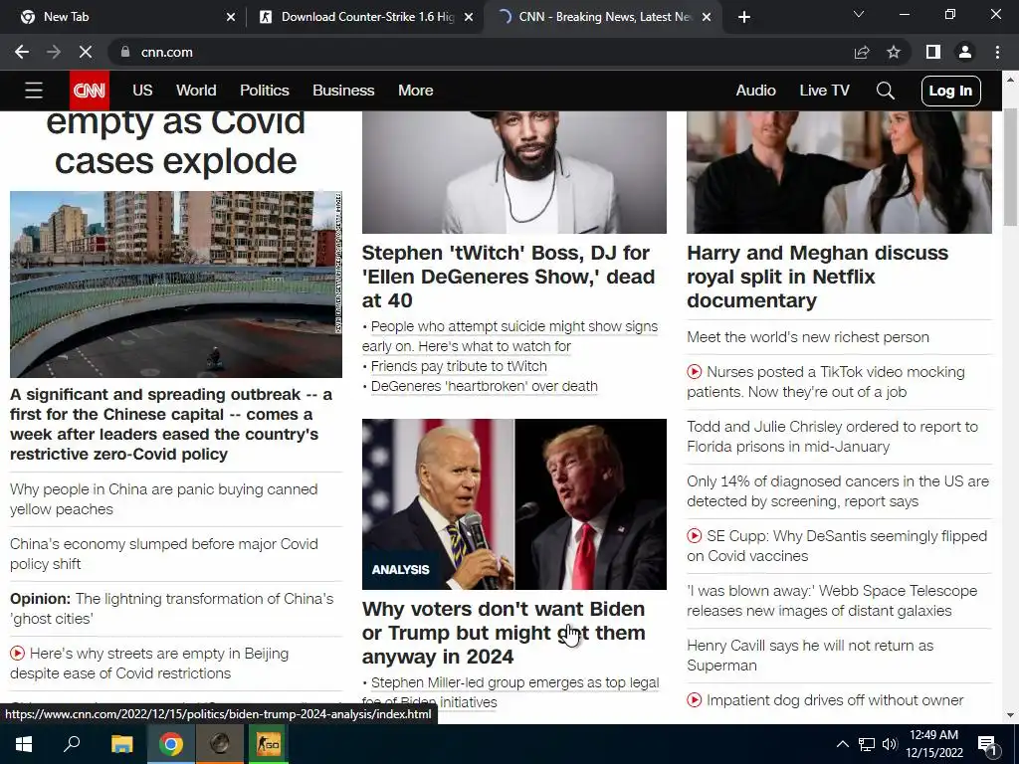Expand the More menu

point(416,91)
